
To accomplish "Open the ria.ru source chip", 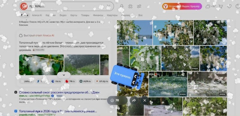I will pyautogui.click(x=56, y=81).
